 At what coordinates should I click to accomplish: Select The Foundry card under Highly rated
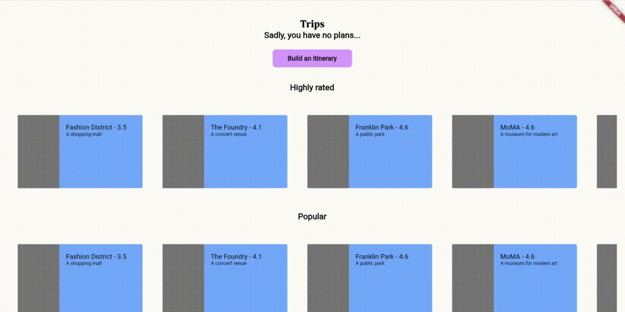pyautogui.click(x=225, y=152)
